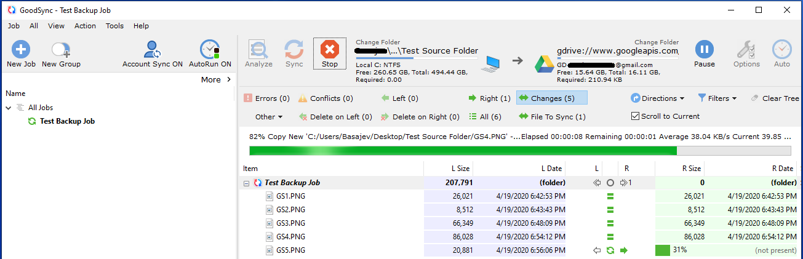803x259 pixels.
Task: Click the green sync progress bar
Action: pos(461,151)
